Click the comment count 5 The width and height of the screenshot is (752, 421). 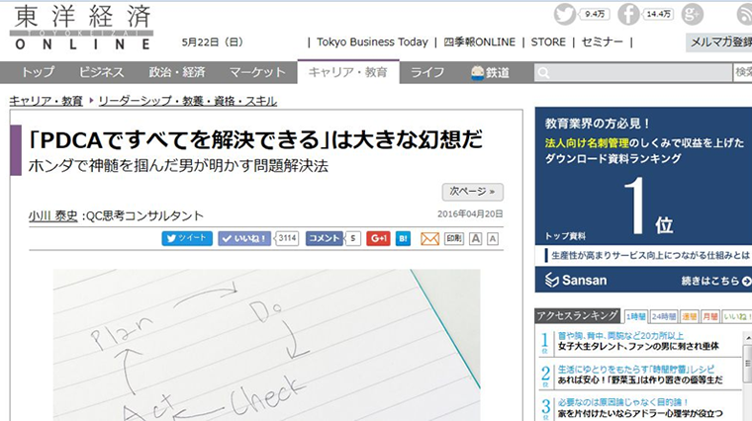353,238
